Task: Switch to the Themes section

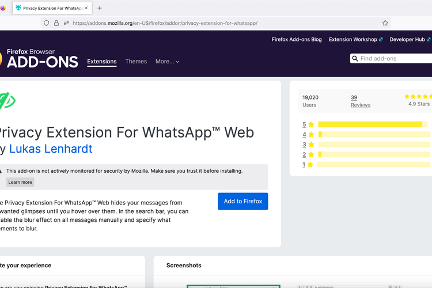Action: 136,62
